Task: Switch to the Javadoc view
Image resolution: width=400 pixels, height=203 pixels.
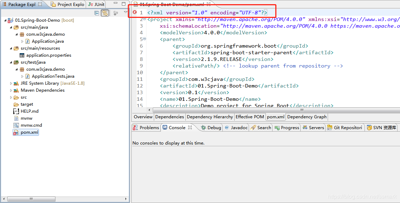Action: click(x=236, y=128)
